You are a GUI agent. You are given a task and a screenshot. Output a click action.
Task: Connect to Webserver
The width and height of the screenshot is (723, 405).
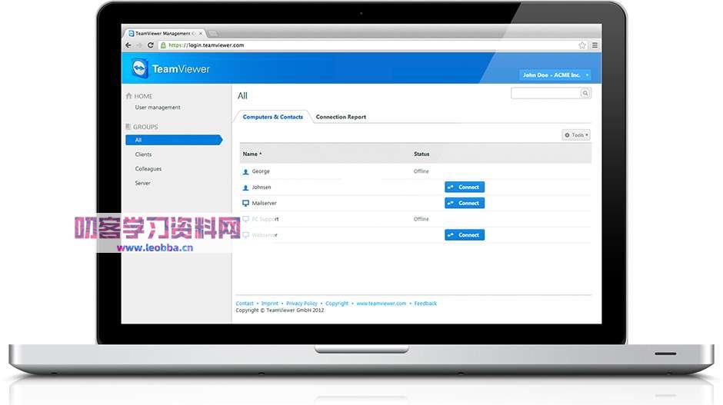pyautogui.click(x=465, y=235)
